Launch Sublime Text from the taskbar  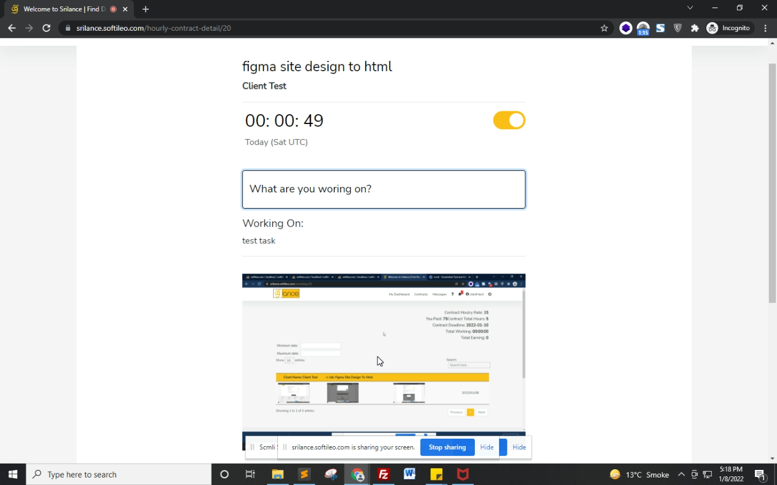[x=304, y=475]
